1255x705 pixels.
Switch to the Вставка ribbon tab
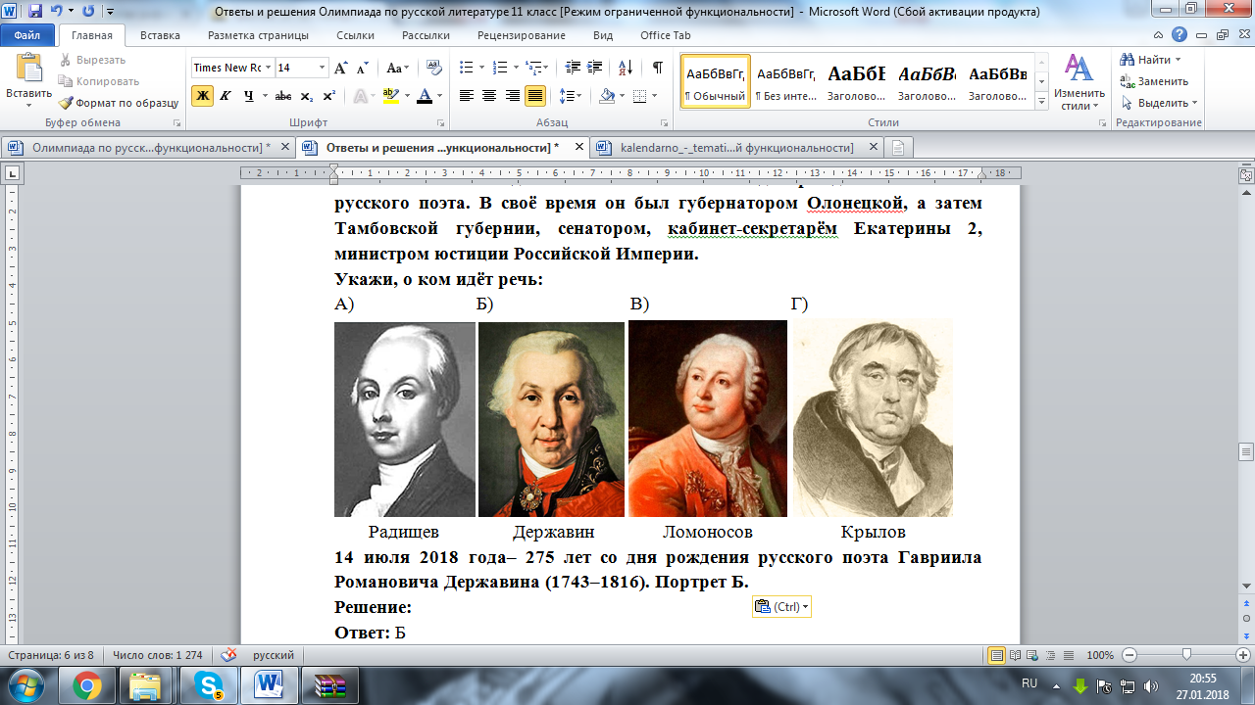[x=160, y=35]
